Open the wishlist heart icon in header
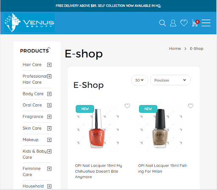 pyautogui.click(x=184, y=23)
